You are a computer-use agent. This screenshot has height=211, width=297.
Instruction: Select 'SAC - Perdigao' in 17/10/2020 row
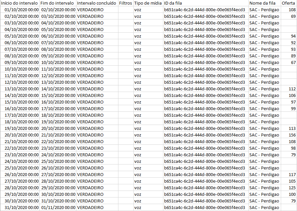click(x=265, y=115)
